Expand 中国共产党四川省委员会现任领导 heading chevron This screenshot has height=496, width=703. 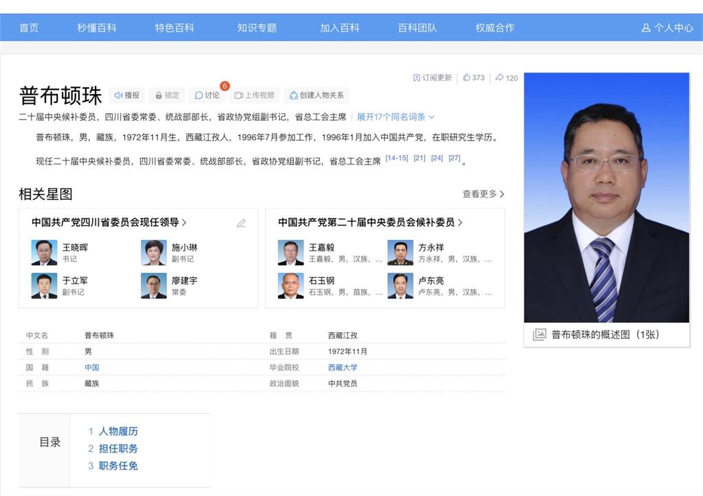[x=184, y=222]
